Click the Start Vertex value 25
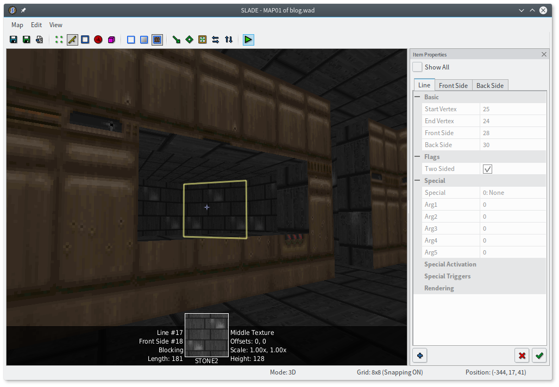 tap(513, 109)
